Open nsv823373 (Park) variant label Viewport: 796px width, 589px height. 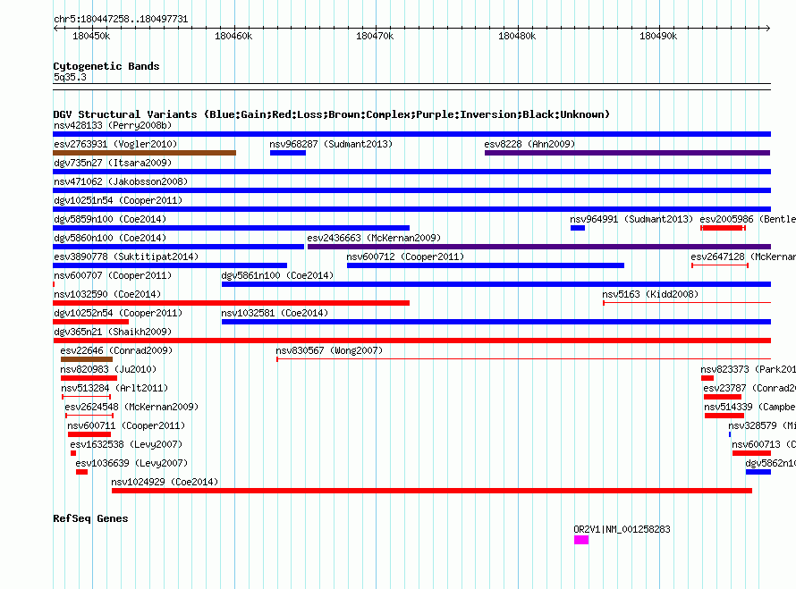pyautogui.click(x=748, y=369)
